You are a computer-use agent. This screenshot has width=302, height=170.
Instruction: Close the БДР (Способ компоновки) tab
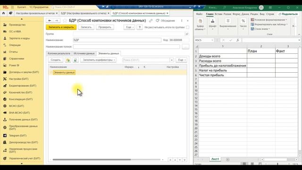[168, 13]
